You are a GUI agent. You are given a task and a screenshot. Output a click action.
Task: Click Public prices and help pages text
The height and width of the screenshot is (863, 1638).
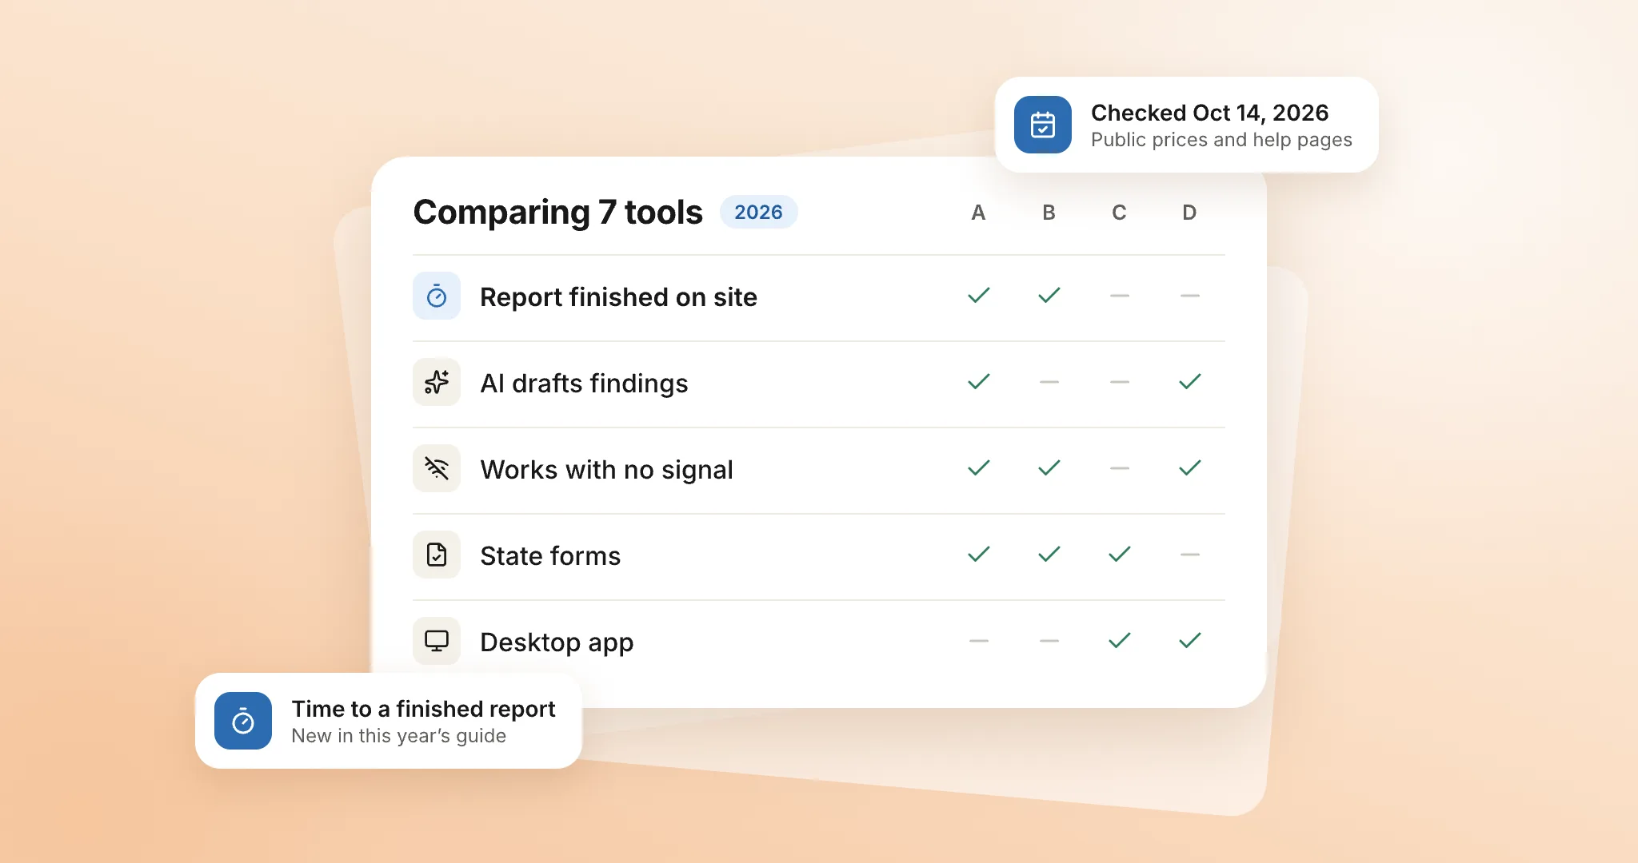(1221, 140)
